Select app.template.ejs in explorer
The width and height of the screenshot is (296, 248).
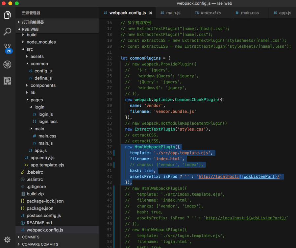tap(47, 165)
